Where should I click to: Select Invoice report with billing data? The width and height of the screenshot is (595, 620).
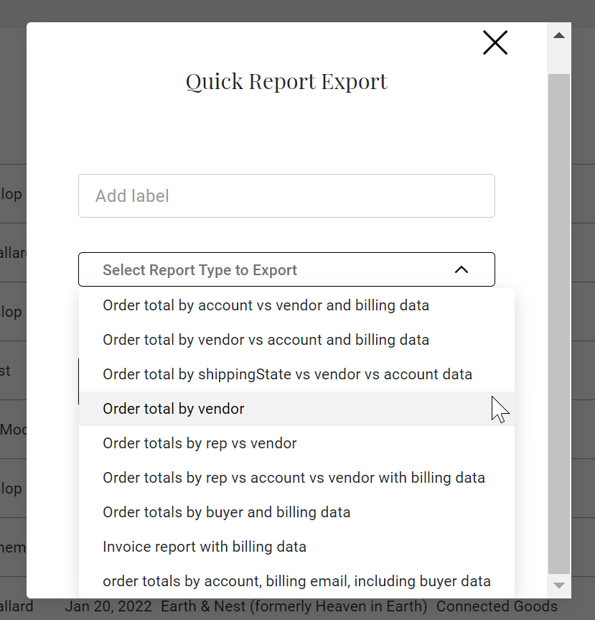pyautogui.click(x=205, y=547)
